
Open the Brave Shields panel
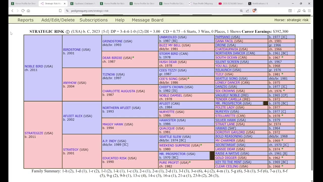[x=254, y=11]
